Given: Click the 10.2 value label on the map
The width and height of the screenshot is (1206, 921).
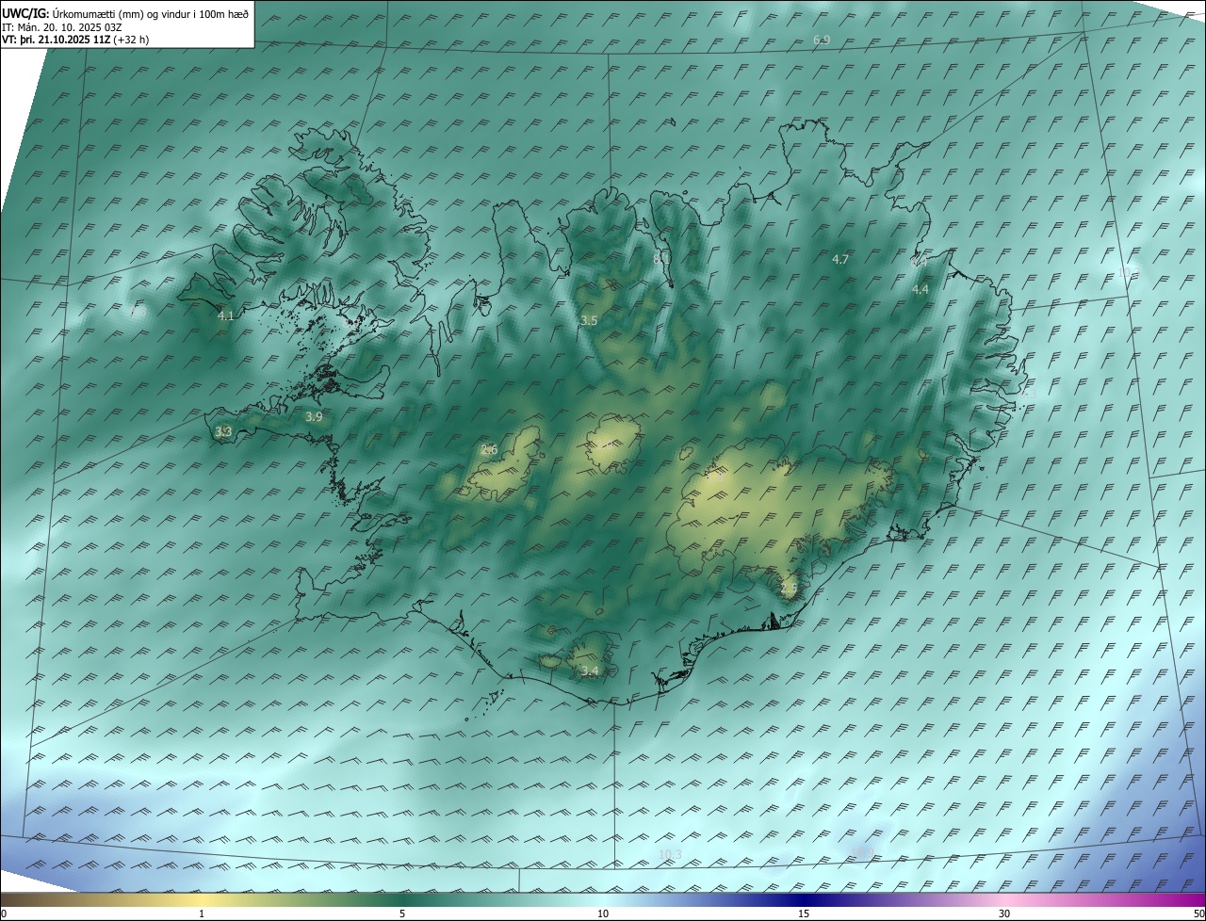Looking at the screenshot, I should click(1127, 272).
